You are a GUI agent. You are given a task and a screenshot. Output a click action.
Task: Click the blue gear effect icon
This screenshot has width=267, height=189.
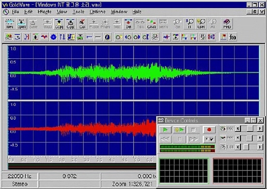53,37
